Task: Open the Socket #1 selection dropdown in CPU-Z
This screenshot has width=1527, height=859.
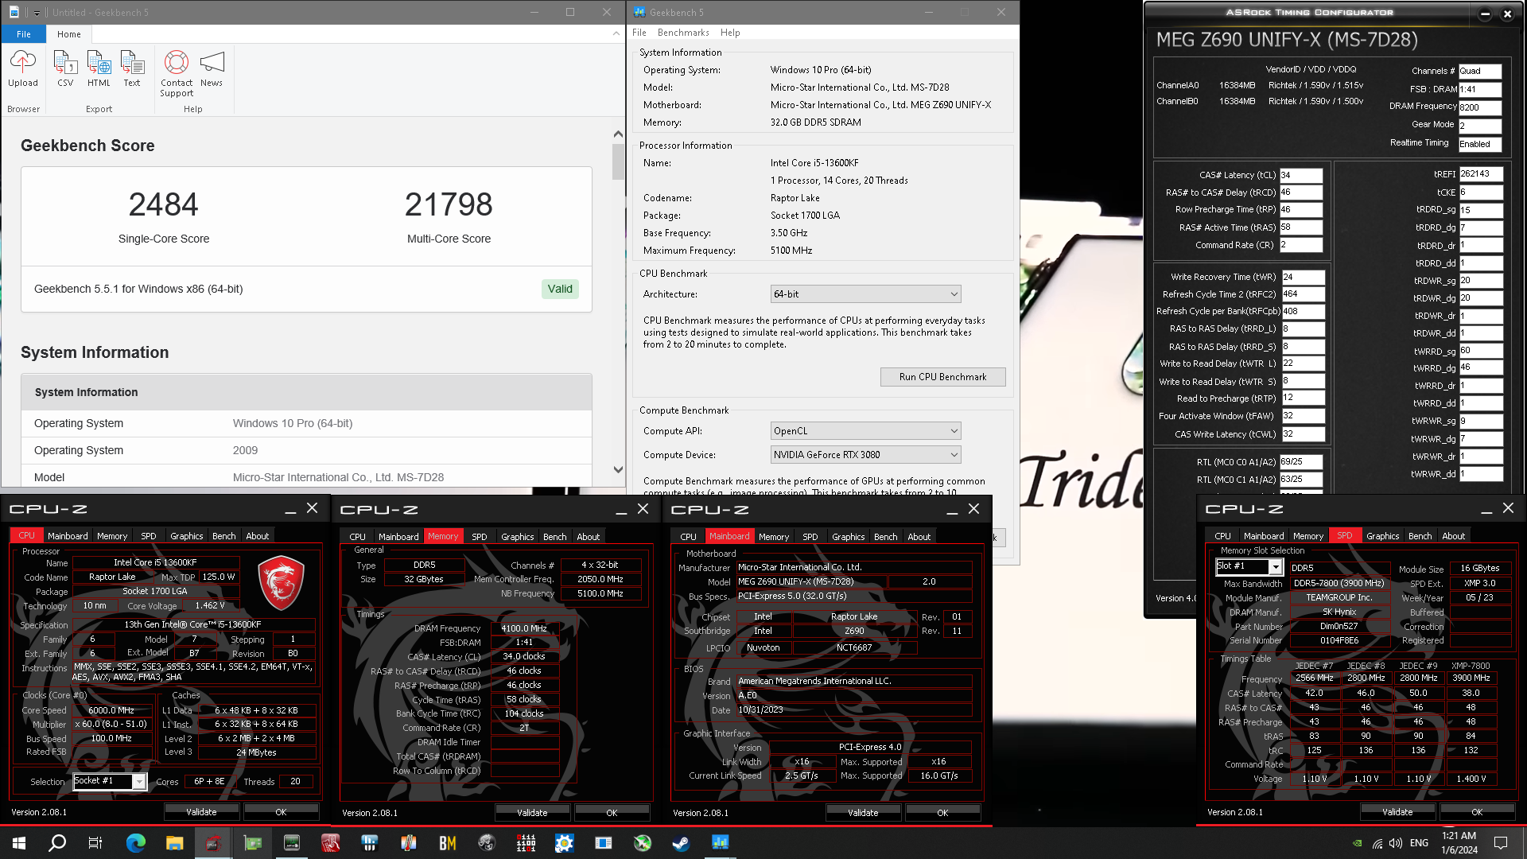Action: 110,781
